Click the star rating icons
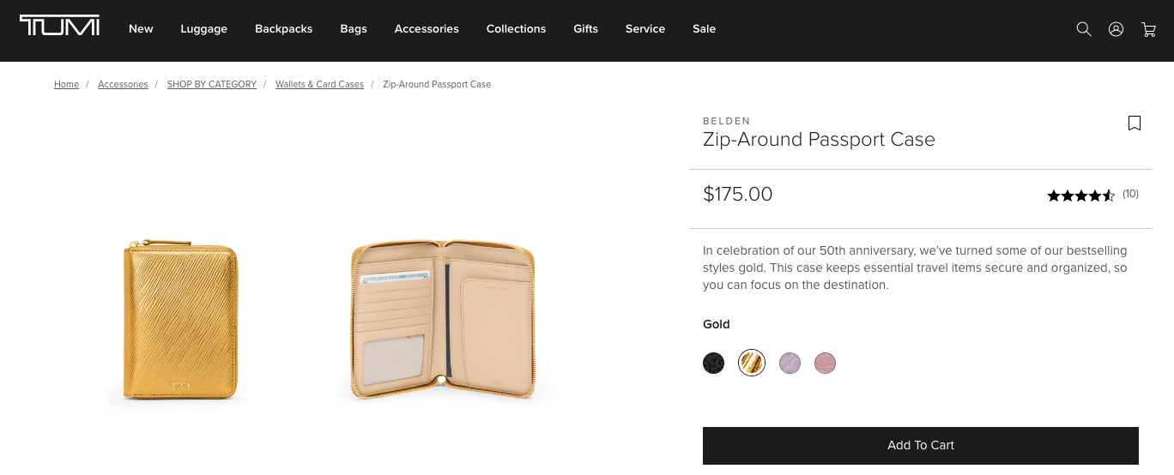This screenshot has width=1174, height=475. pos(1080,195)
